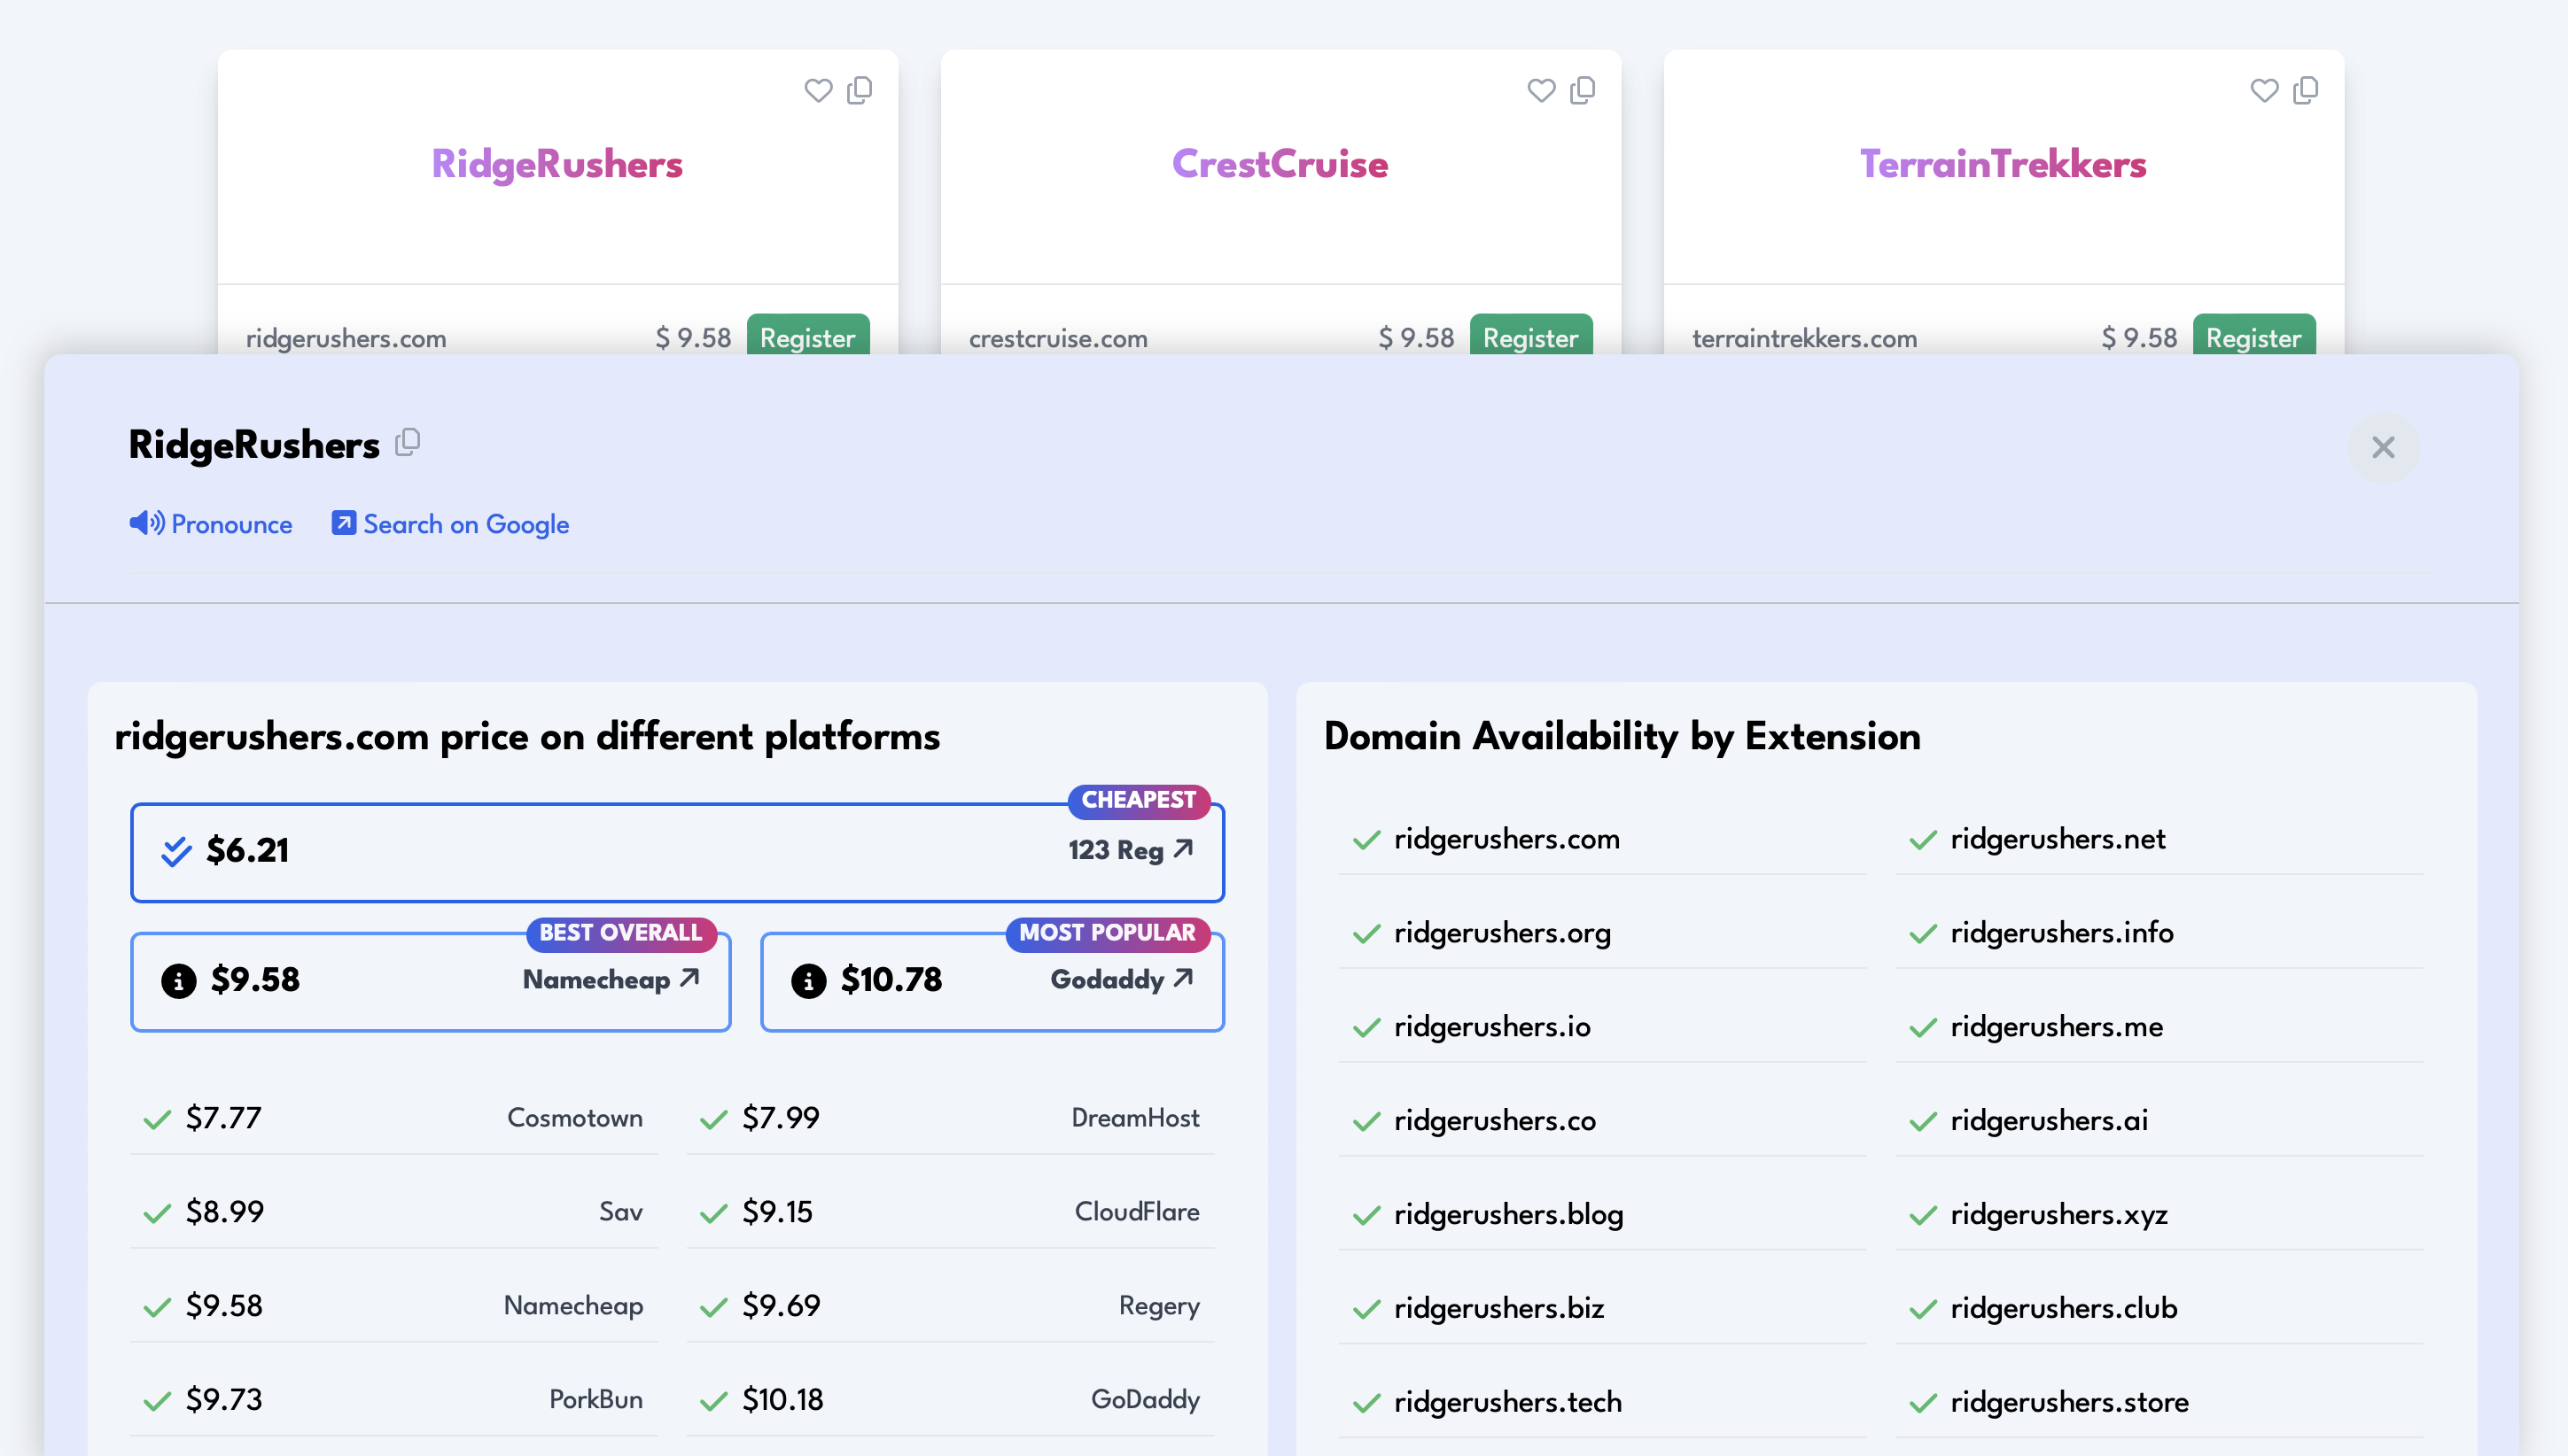Select the ridgerushers.ai availability entry
The image size is (2568, 1456).
(x=2048, y=1121)
